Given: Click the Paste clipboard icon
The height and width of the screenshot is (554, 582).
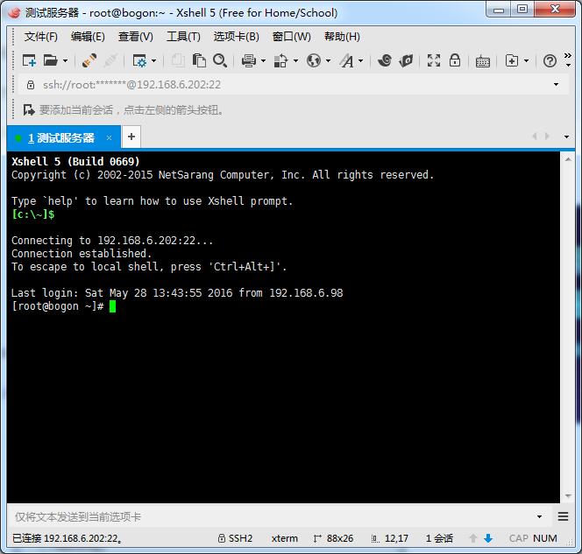Looking at the screenshot, I should [x=199, y=60].
